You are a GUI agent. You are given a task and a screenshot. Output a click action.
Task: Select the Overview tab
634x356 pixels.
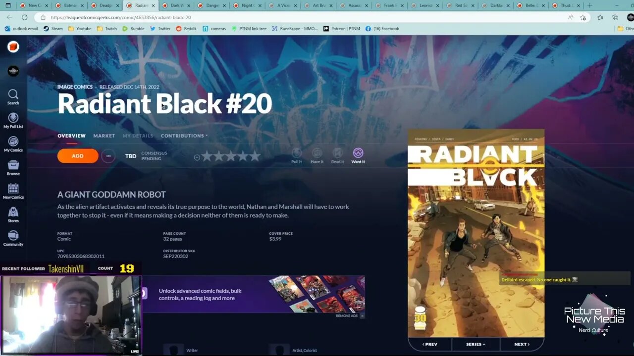[x=71, y=135]
